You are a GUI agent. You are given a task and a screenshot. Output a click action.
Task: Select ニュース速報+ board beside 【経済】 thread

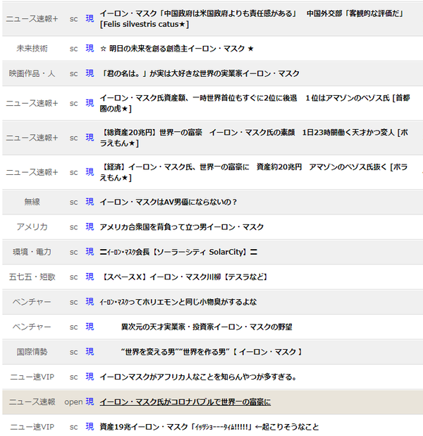[x=32, y=172]
